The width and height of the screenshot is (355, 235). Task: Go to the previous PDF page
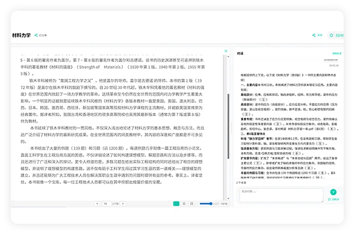97,204
